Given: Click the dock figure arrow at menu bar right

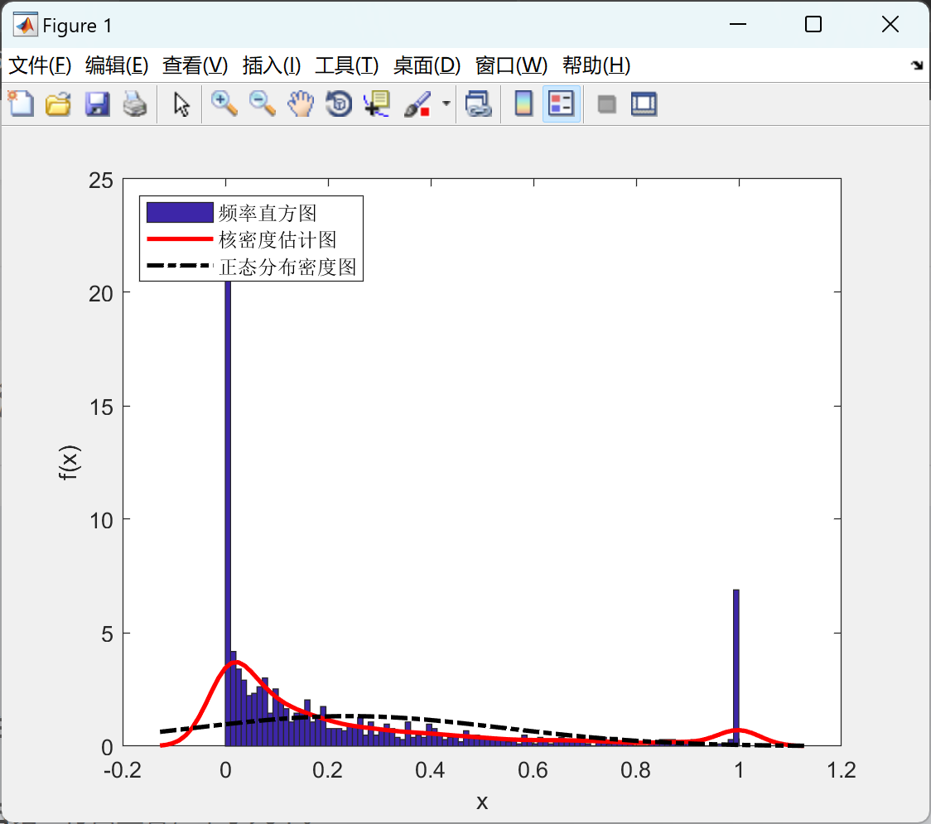Looking at the screenshot, I should (917, 65).
